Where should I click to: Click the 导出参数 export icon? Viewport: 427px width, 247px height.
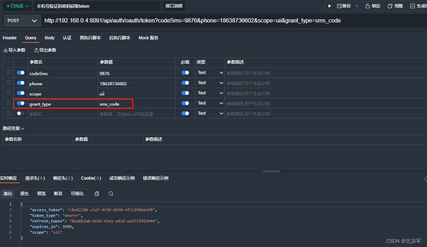[45, 50]
